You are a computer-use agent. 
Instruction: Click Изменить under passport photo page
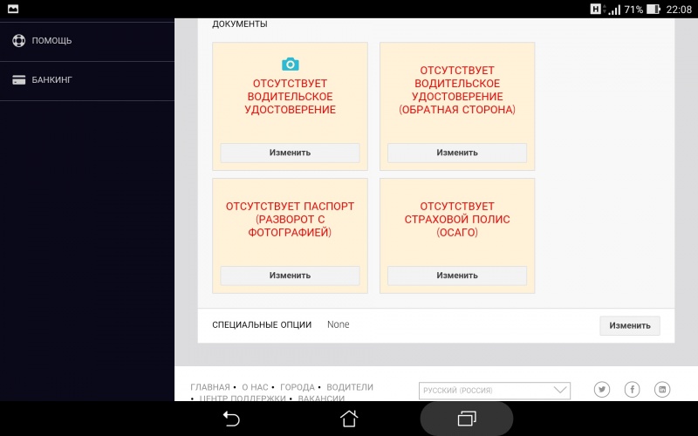[x=290, y=276]
